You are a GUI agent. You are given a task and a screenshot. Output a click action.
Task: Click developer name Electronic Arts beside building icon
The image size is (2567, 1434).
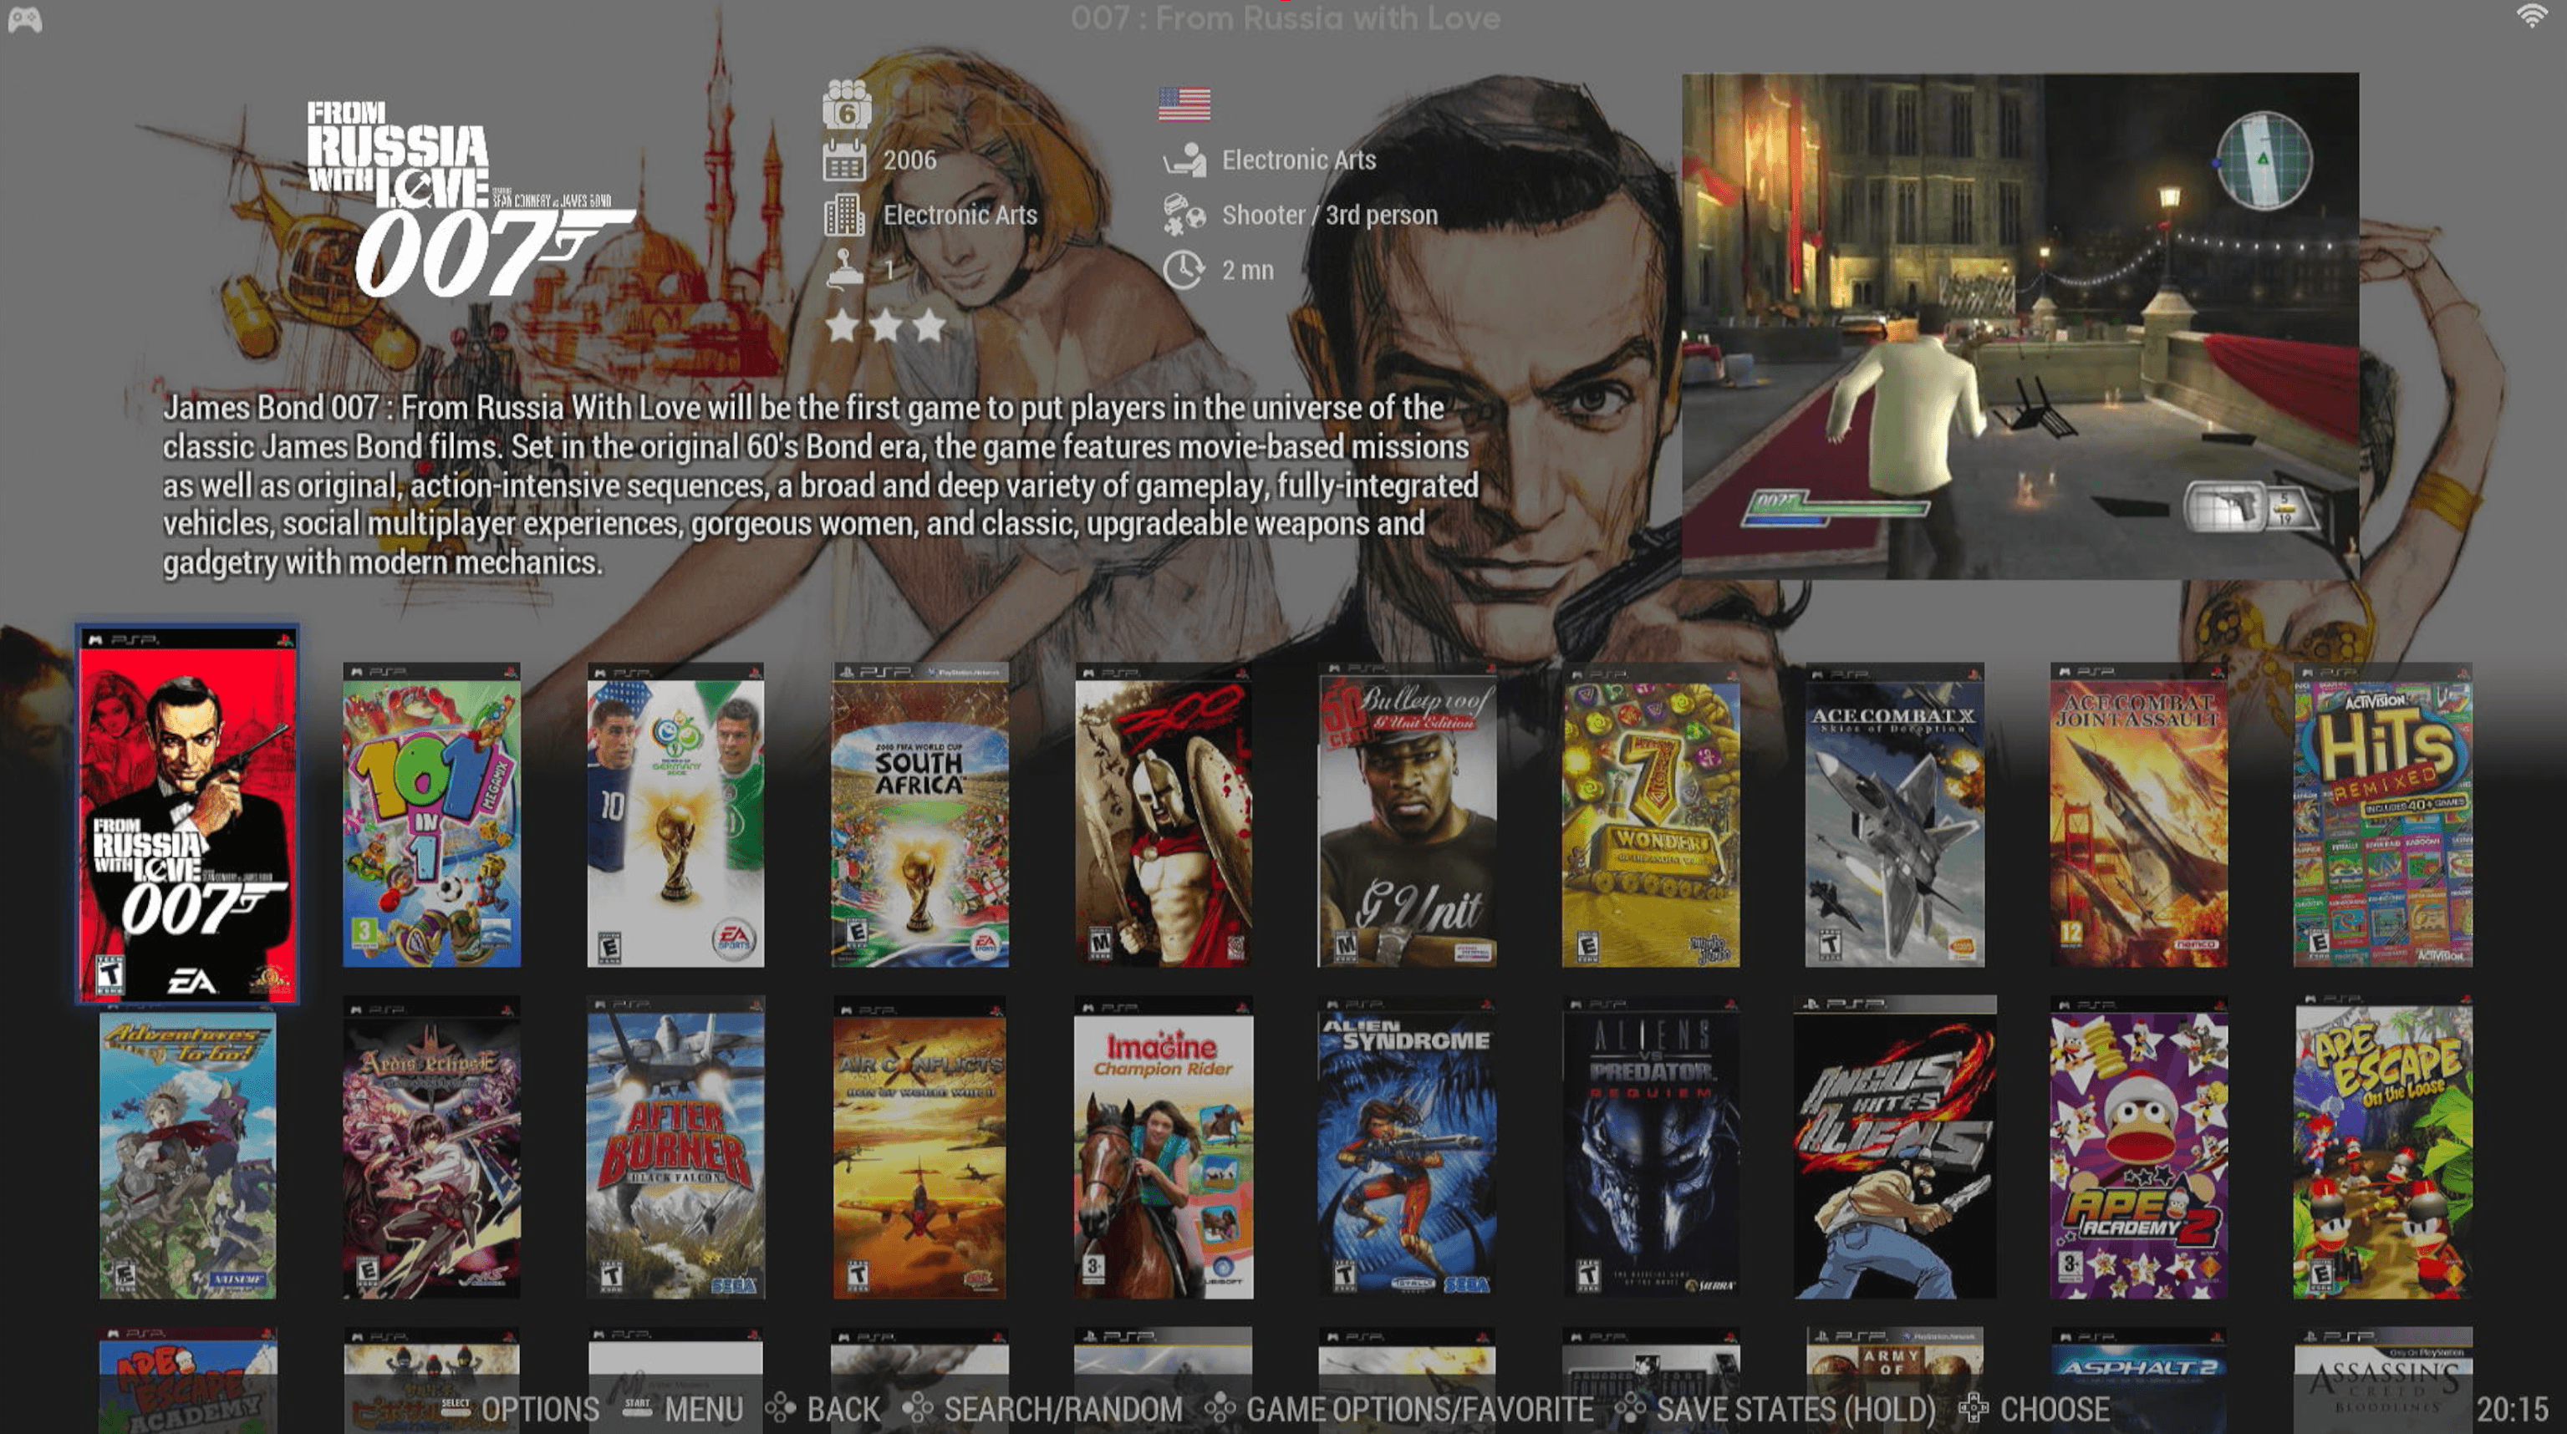(x=960, y=216)
